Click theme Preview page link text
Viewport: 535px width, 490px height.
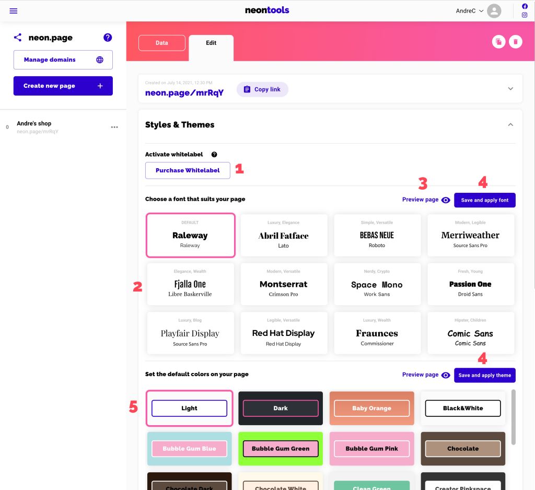pos(420,375)
